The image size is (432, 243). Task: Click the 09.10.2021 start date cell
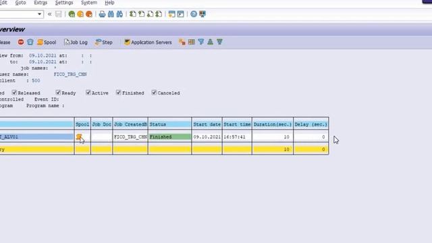(x=207, y=136)
